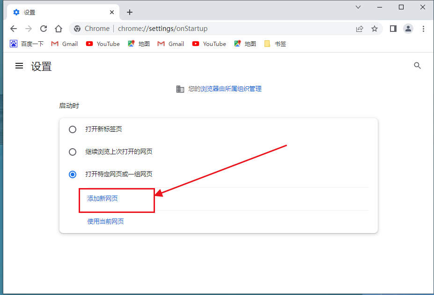434x295 pixels.
Task: Maximize the Chrome window
Action: click(401, 7)
